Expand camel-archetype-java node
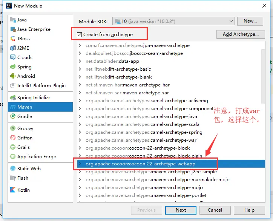This screenshot has width=273, height=221. pyautogui.click(x=80, y=116)
